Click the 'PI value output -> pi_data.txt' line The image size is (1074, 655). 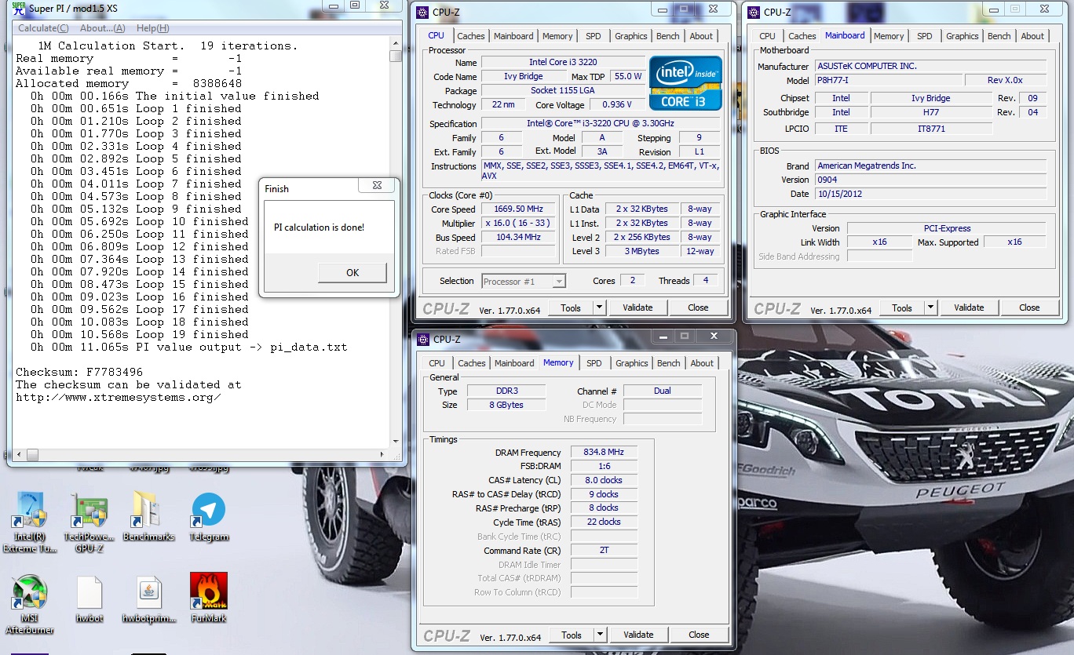point(189,347)
